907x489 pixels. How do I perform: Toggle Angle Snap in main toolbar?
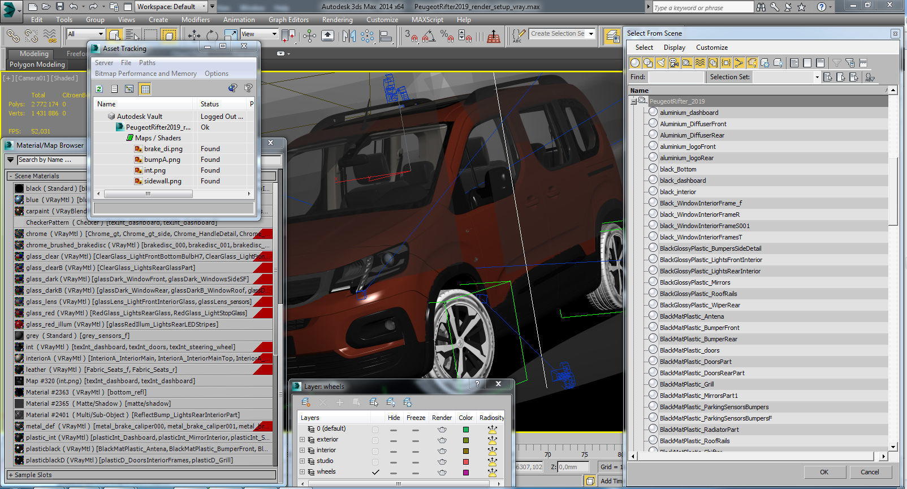429,36
